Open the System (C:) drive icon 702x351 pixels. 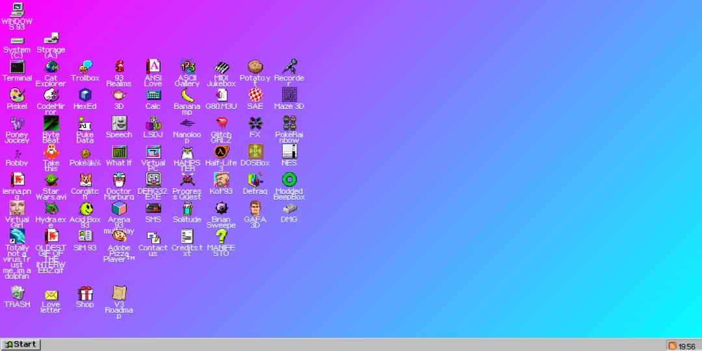tap(17, 40)
